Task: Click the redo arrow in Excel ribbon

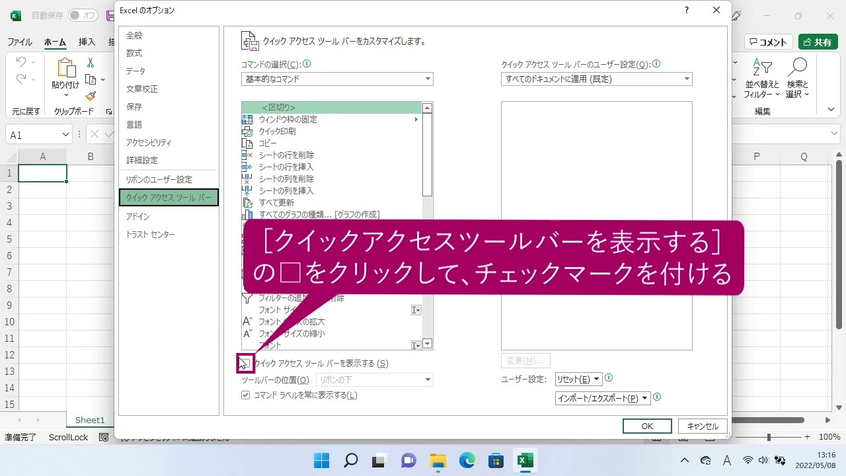Action: (21, 79)
